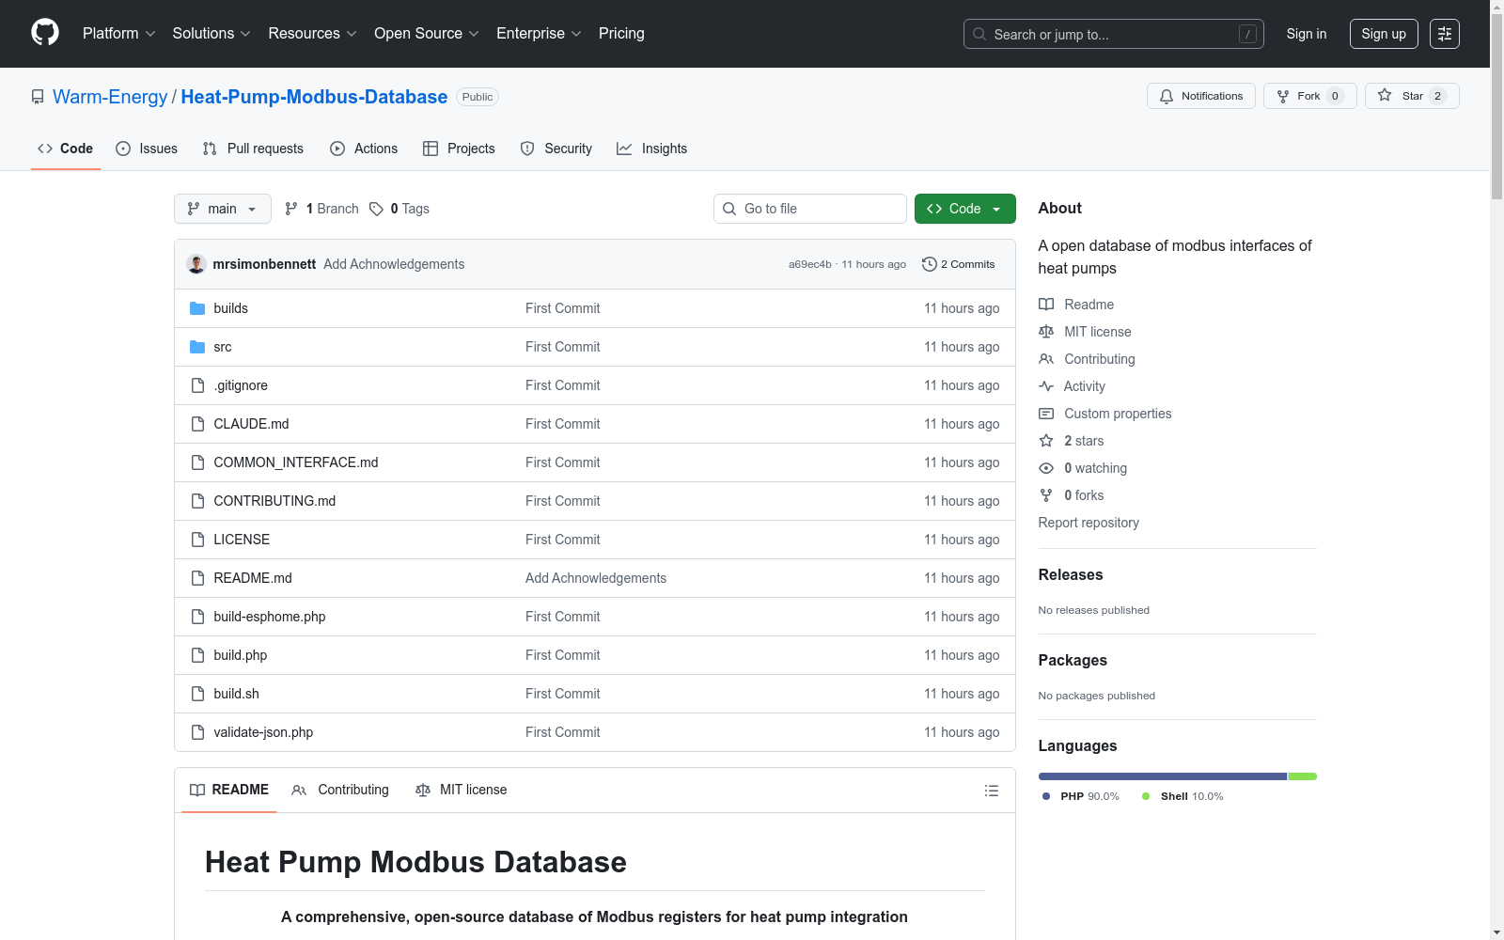Open README.md file in the list
This screenshot has width=1504, height=940.
253,578
